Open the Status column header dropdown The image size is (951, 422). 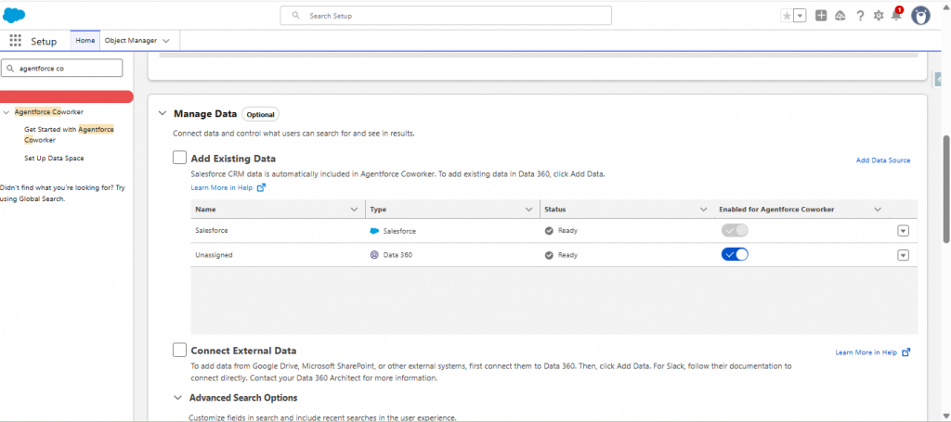(704, 210)
